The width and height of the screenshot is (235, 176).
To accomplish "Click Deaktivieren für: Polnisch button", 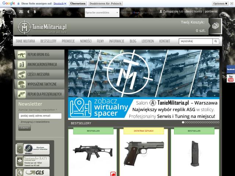I will 105,3.
